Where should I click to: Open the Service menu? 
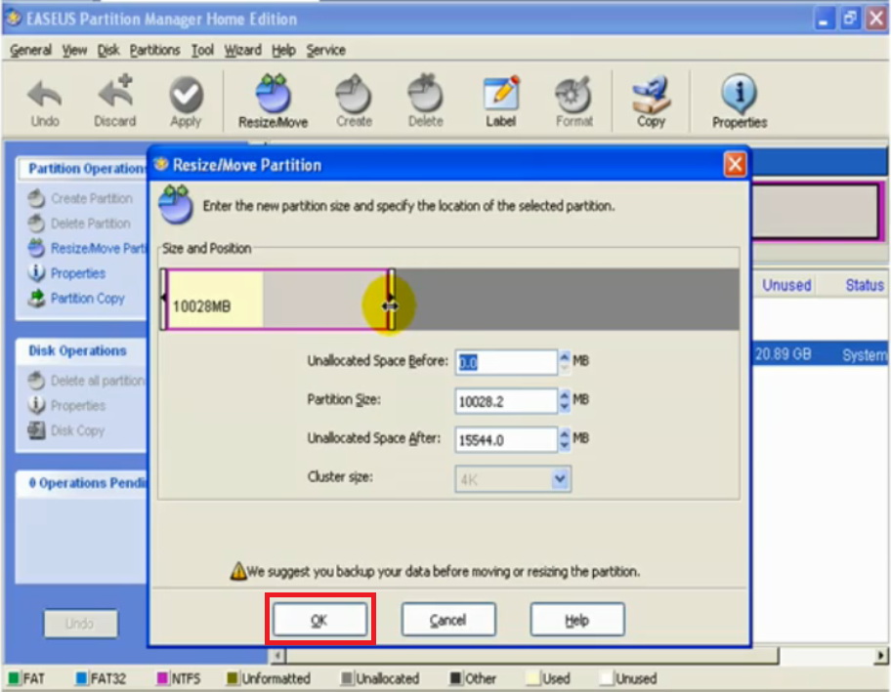pos(325,50)
